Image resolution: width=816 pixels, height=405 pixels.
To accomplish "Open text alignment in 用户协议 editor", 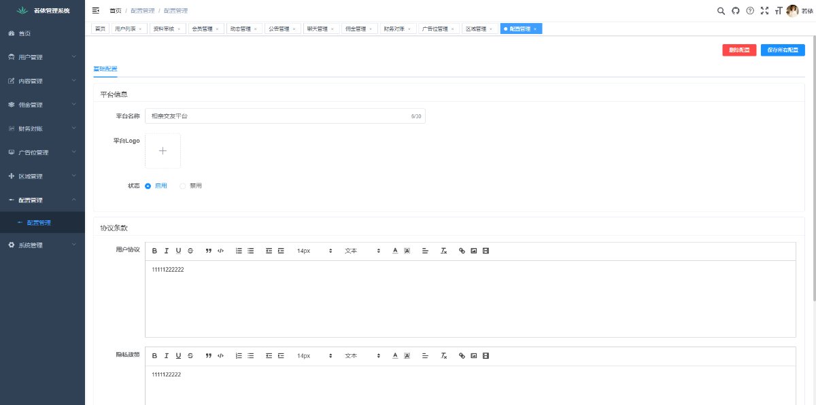I will pos(425,251).
